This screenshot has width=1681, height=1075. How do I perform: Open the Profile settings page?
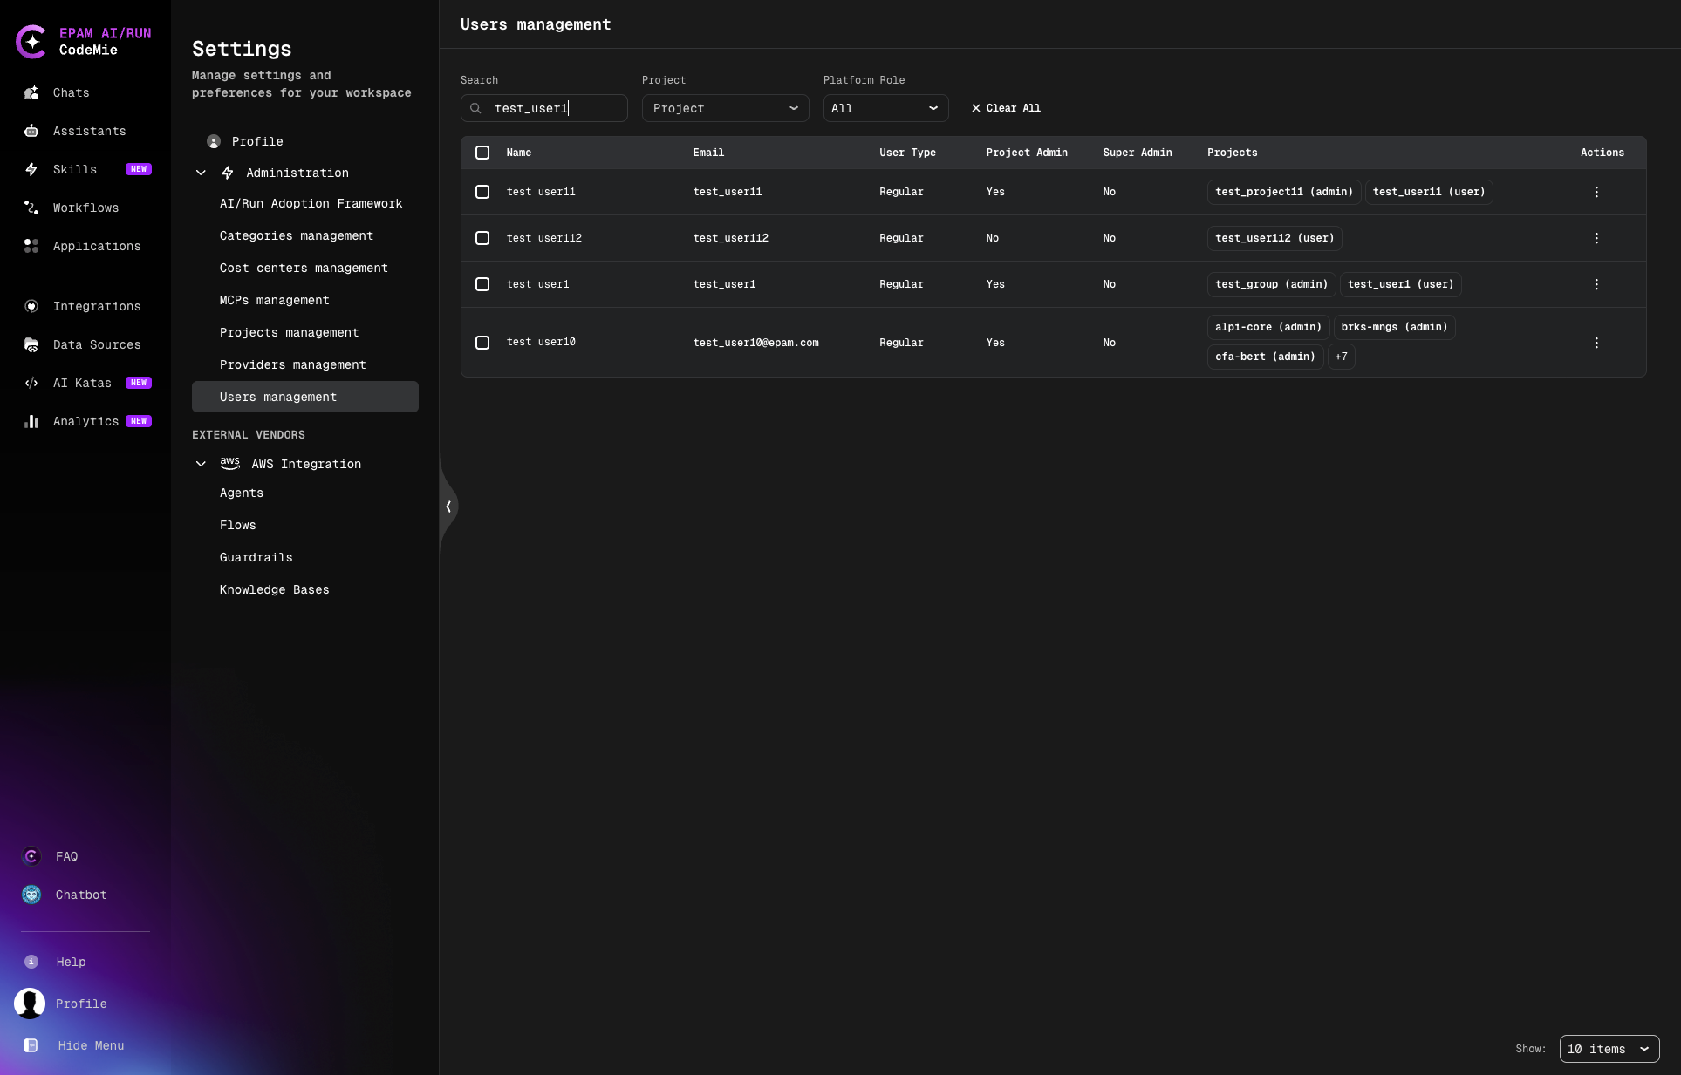[256, 141]
